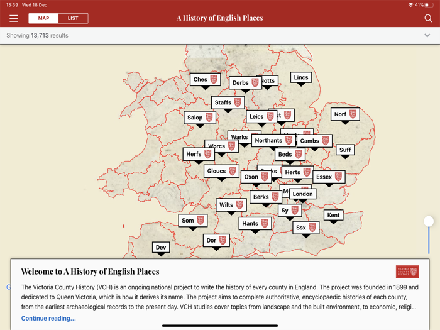Select the Staffs county marker

click(228, 102)
